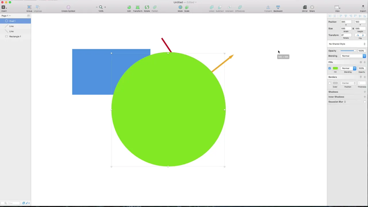Image resolution: width=368 pixels, height=207 pixels.
Task: Click the Share toolbar icon
Action: click(312, 7)
